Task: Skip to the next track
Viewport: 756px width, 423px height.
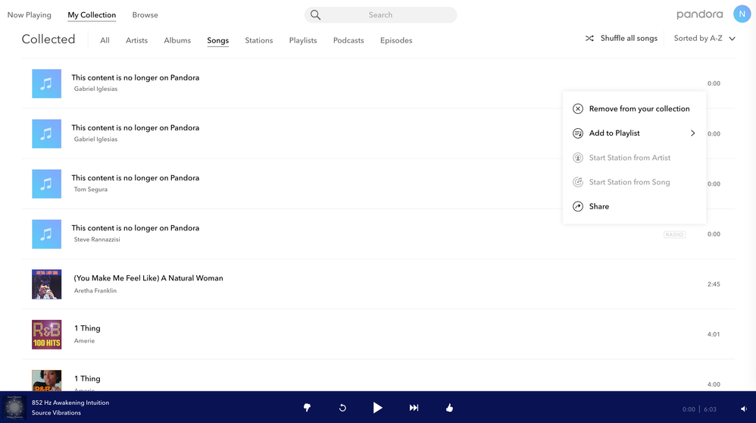Action: [414, 408]
